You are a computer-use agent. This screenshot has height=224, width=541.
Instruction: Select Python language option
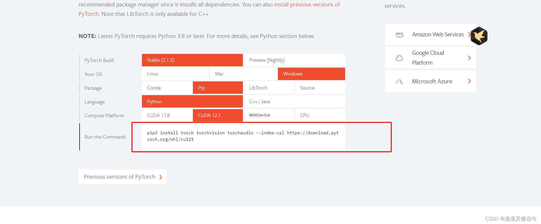[x=192, y=102]
